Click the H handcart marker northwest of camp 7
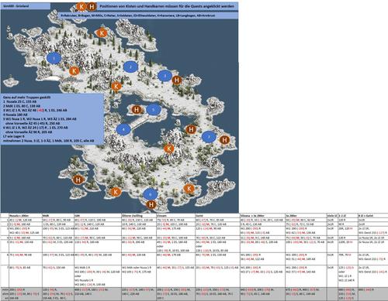The width and height of the screenshot is (388, 301). (191, 129)
